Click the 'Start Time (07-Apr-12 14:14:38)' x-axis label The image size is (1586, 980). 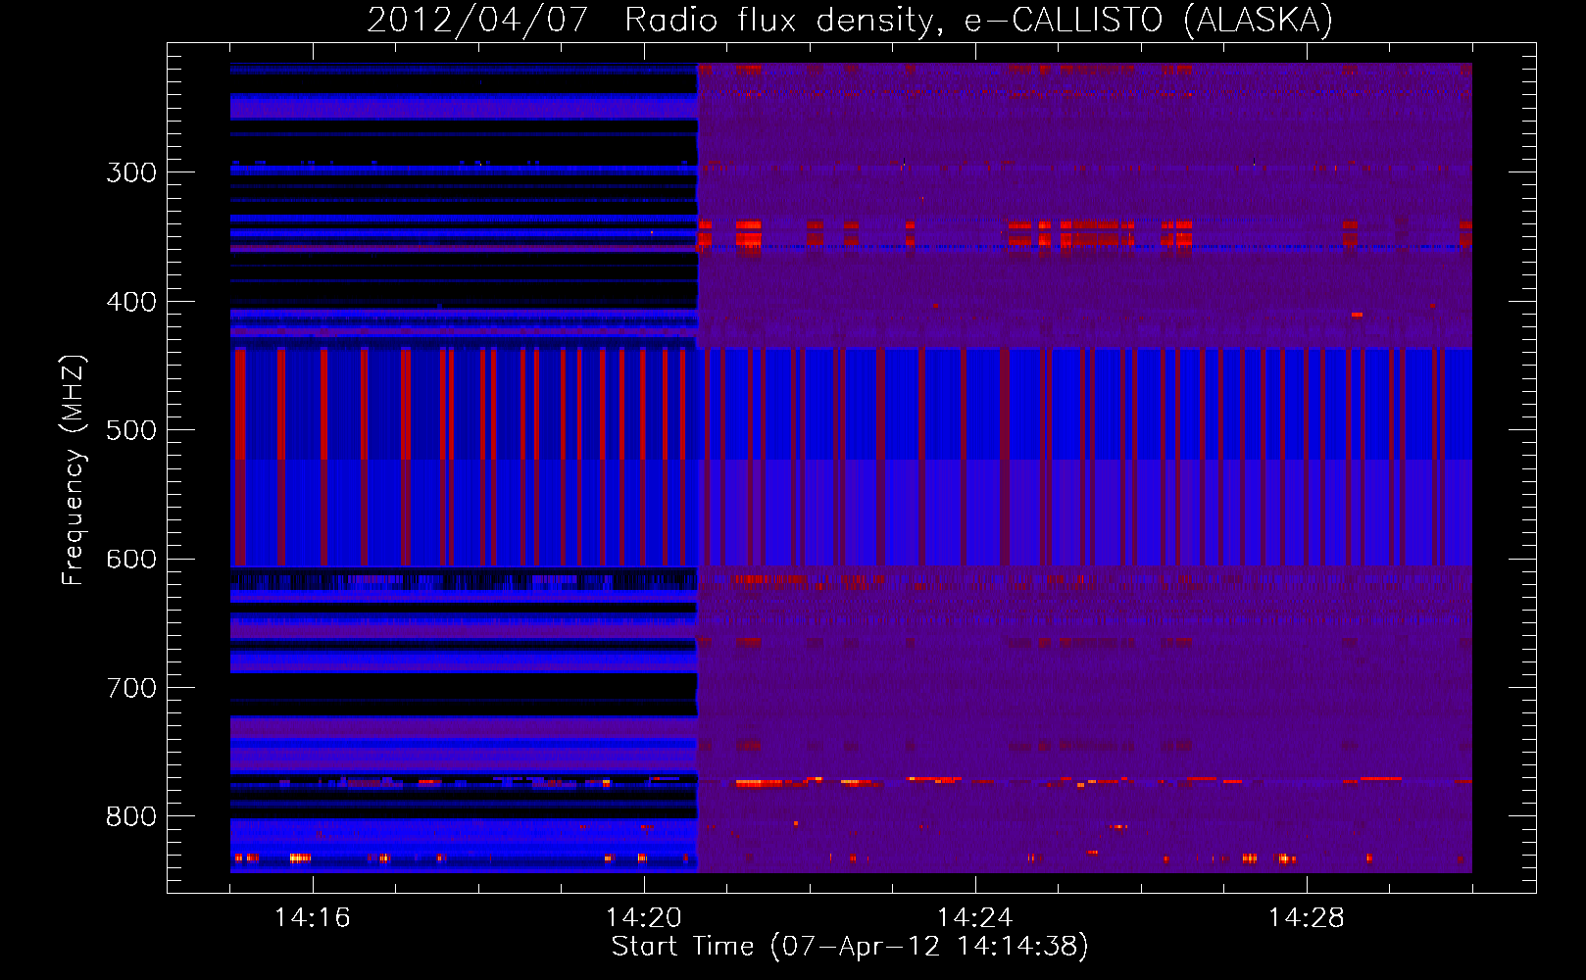point(850,947)
